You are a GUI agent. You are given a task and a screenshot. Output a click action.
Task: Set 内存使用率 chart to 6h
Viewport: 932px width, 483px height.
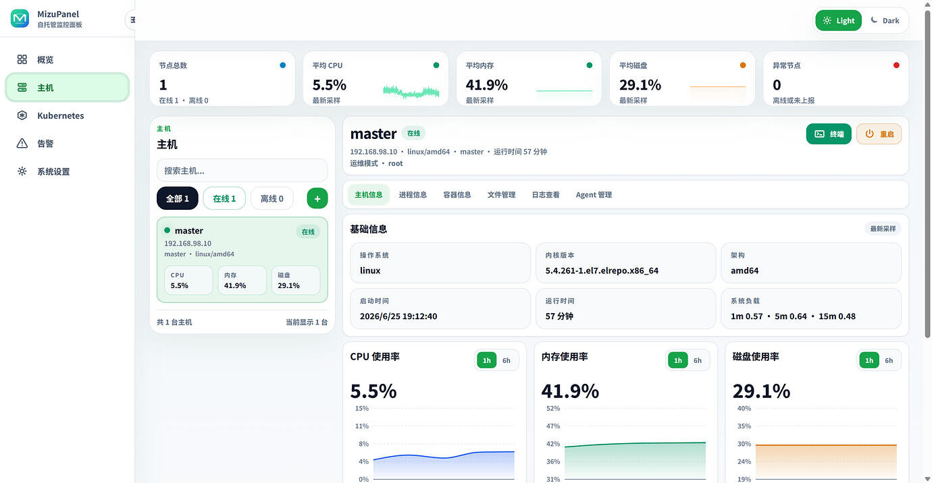pyautogui.click(x=698, y=360)
